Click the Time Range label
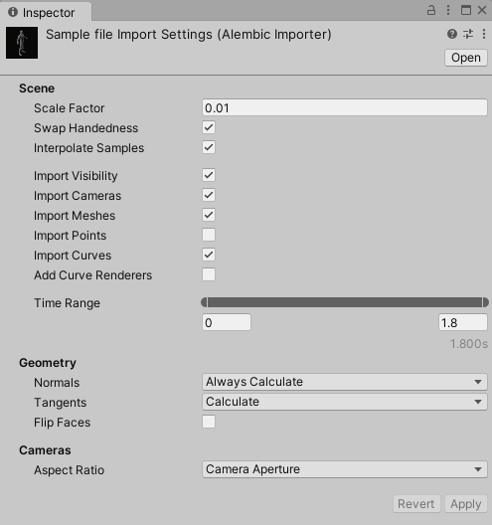 67,303
